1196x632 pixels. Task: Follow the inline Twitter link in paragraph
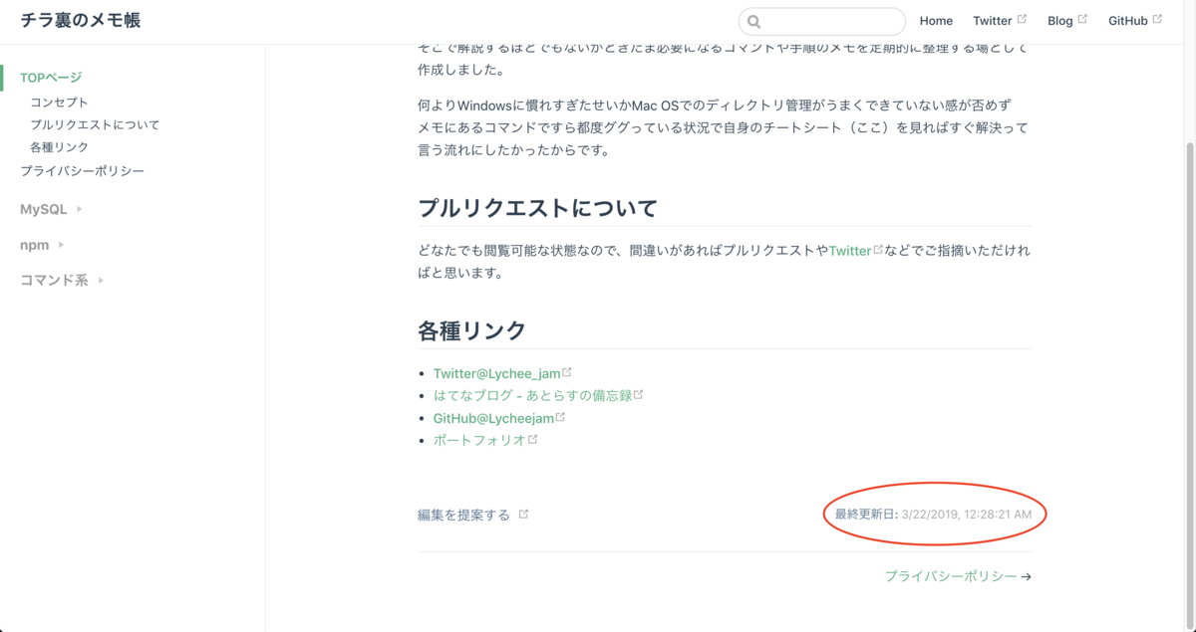coord(850,251)
